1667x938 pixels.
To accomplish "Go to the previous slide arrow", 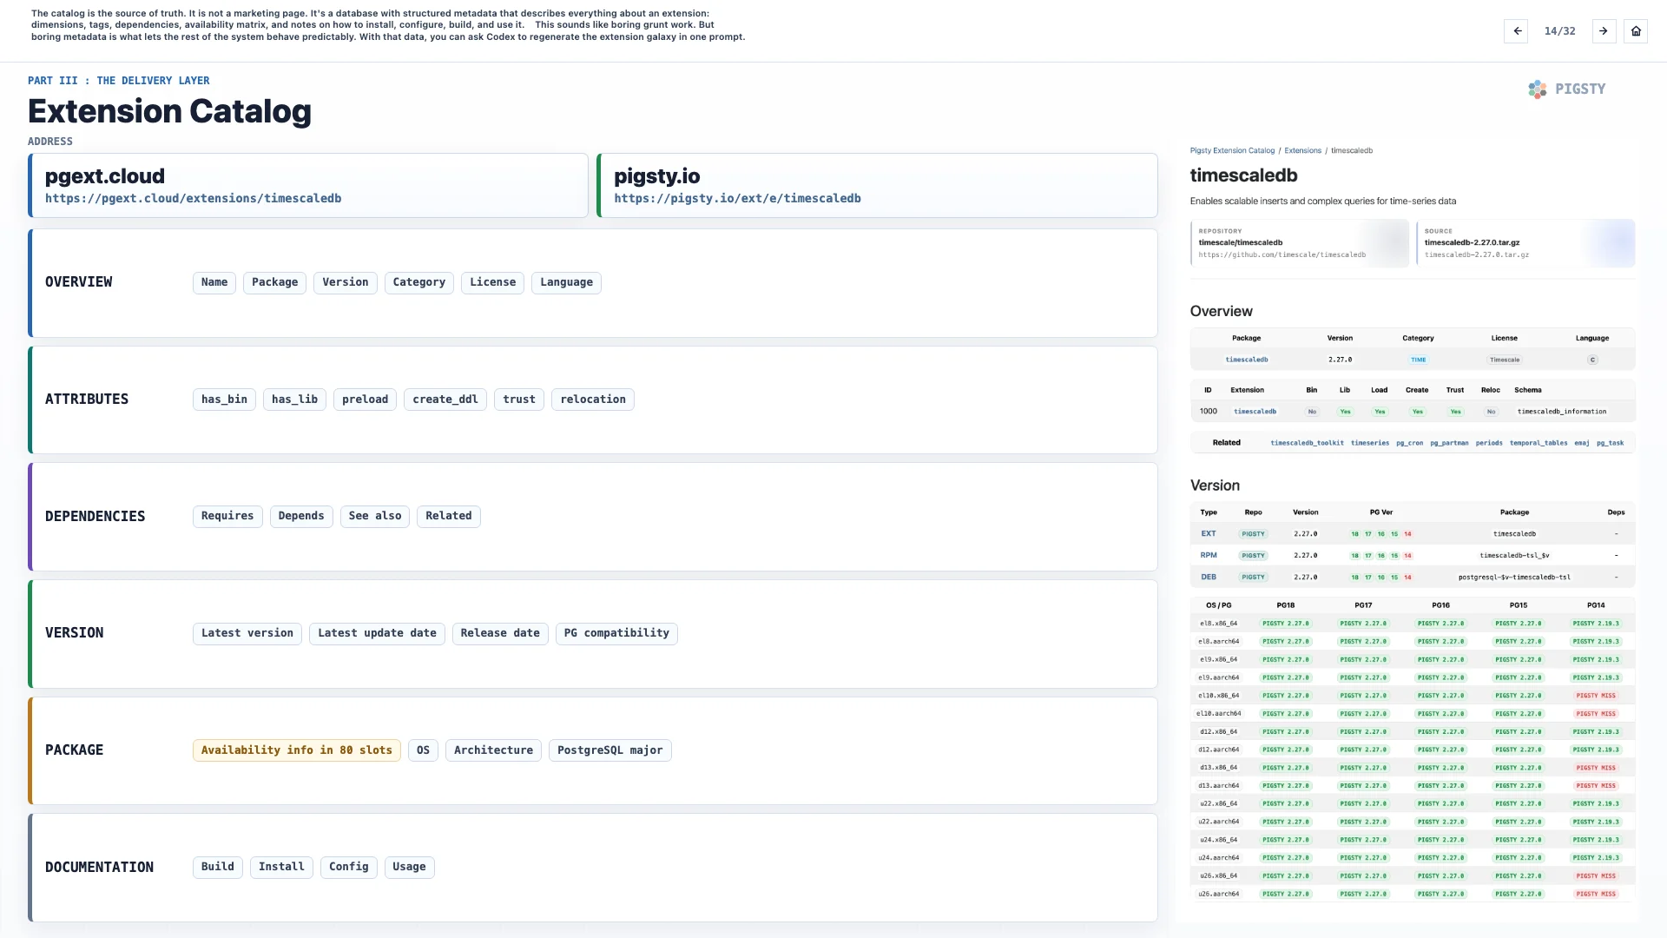I will click(1516, 31).
